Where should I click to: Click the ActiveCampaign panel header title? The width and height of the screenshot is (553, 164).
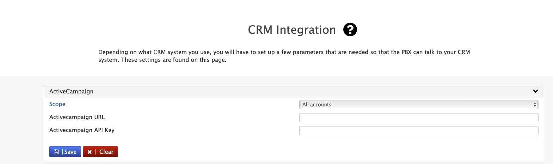(x=71, y=91)
